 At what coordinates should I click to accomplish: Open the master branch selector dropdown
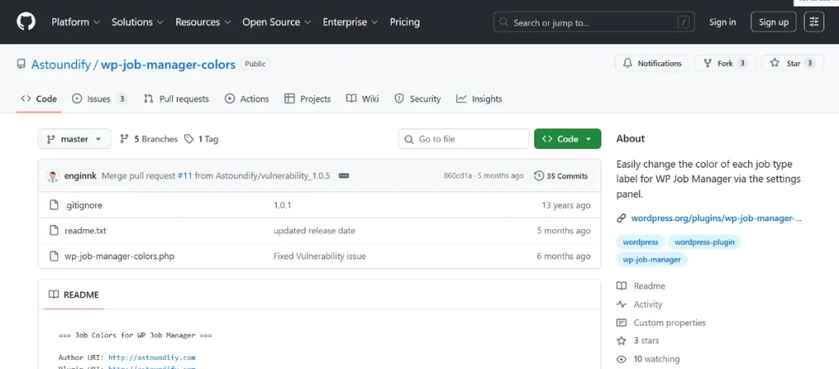(75, 139)
